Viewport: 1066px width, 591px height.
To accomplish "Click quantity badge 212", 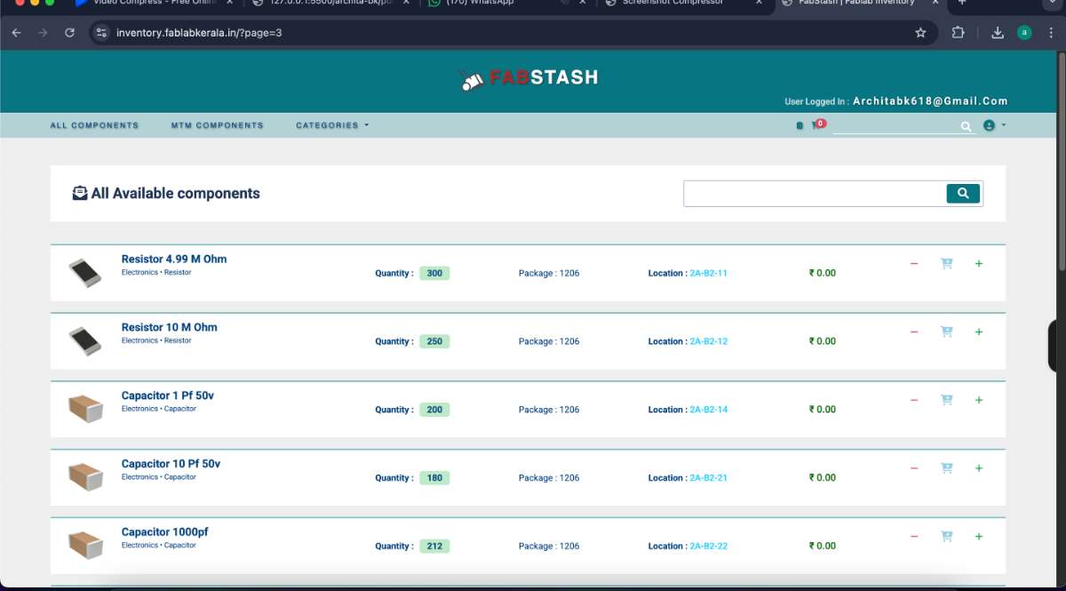I will point(434,546).
